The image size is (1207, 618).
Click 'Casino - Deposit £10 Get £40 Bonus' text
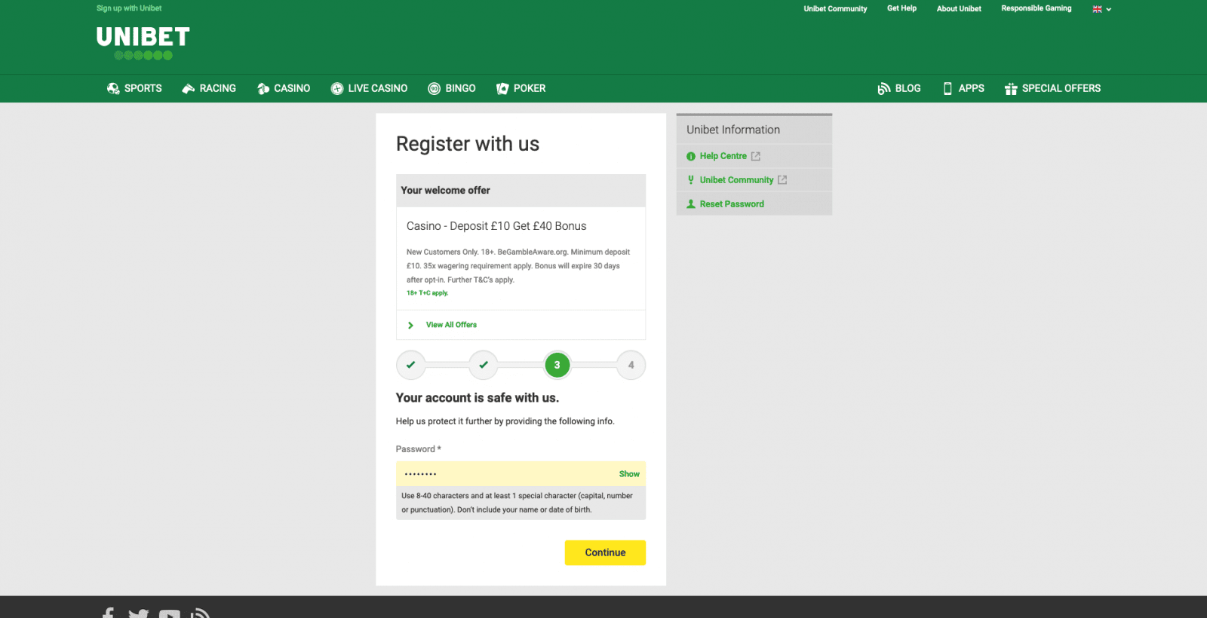click(496, 226)
